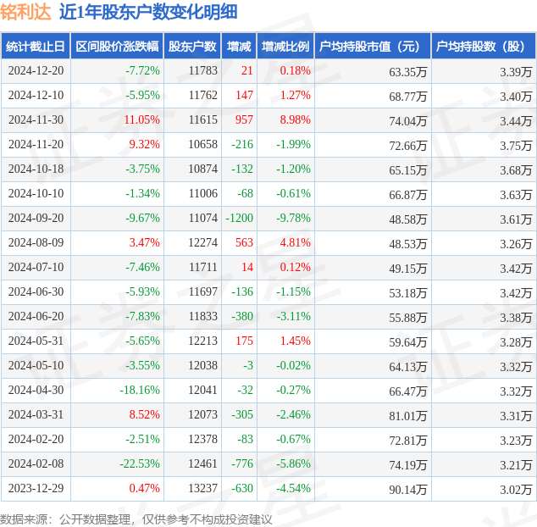Viewport: 537px width, 527px height.
Task: Click the date cell 2024-05-31
Action: [36, 341]
